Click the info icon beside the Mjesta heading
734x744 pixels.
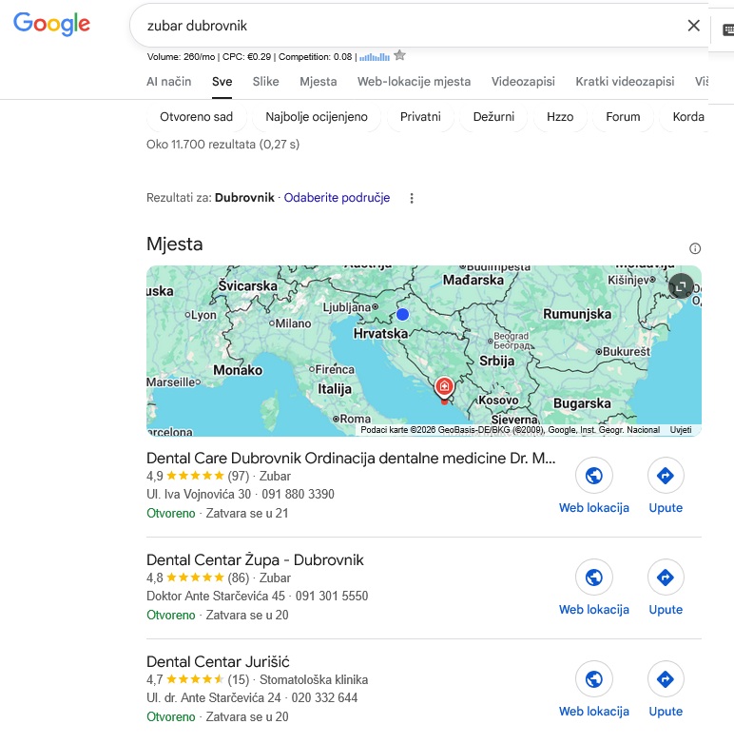click(x=695, y=248)
